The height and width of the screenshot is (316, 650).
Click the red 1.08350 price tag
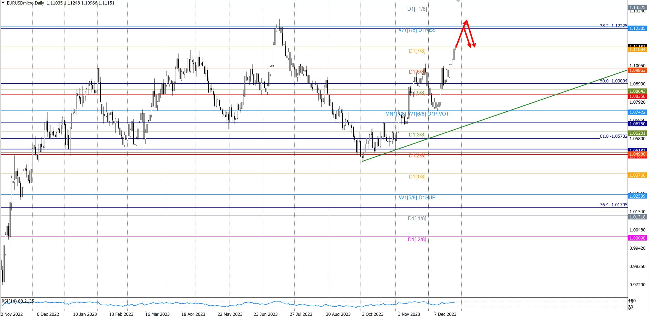click(637, 96)
